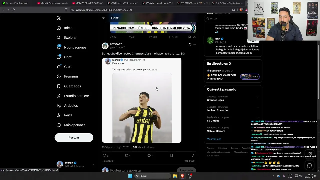Click the Buscar search box on X
The image size is (320, 180).
(x=226, y=19)
